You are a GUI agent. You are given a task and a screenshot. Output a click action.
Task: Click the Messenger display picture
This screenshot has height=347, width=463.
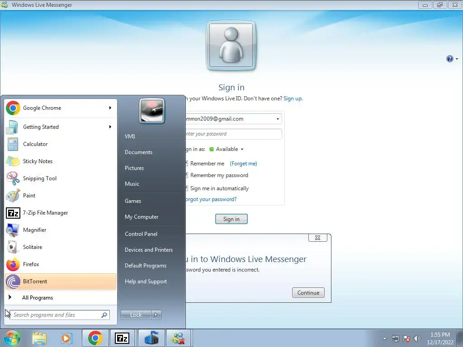(x=231, y=46)
